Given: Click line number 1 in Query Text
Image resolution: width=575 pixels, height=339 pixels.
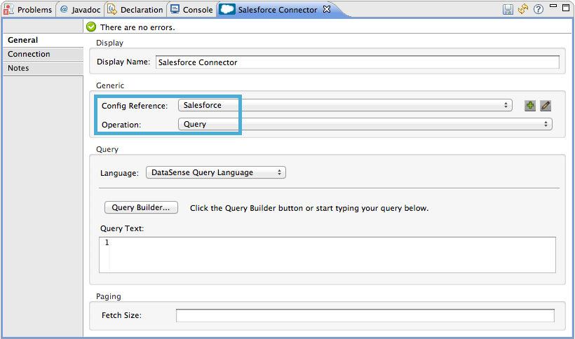Looking at the screenshot, I should coord(107,242).
